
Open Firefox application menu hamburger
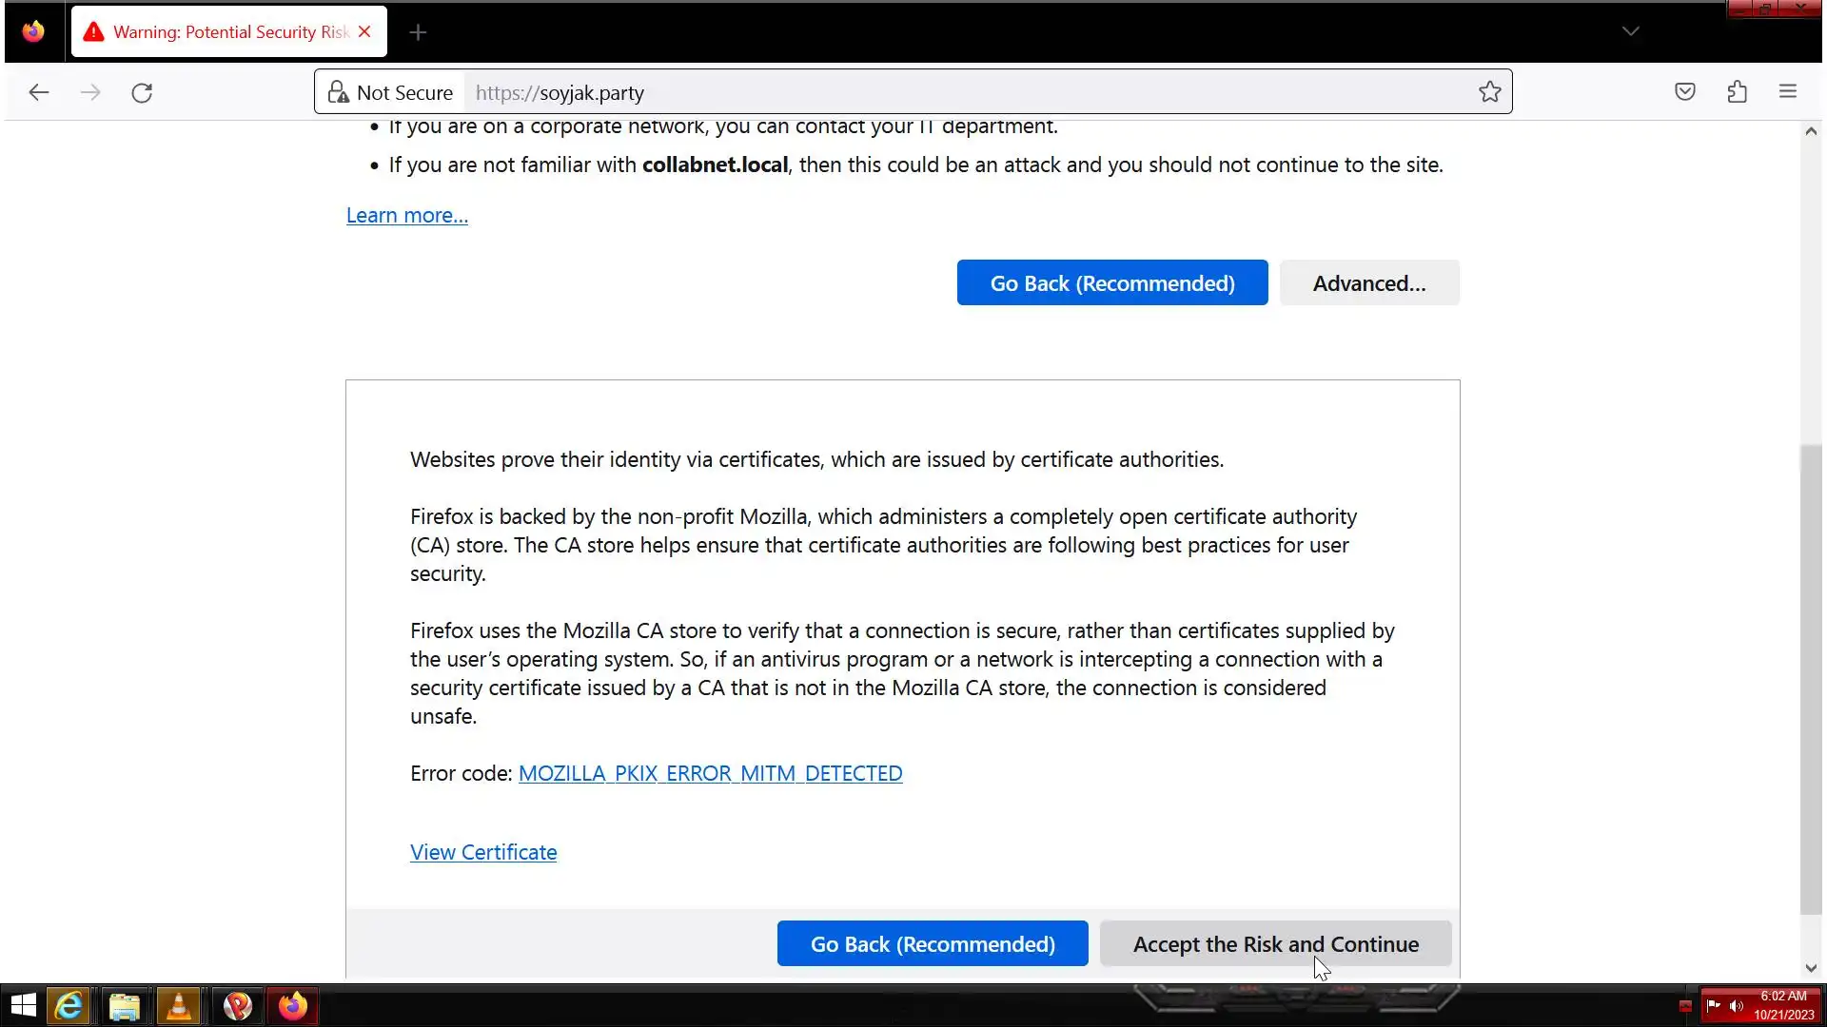tap(1788, 92)
